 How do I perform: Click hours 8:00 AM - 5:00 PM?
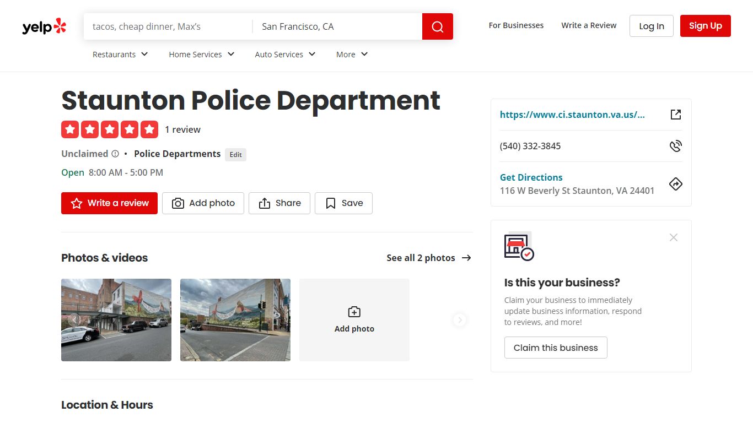pyautogui.click(x=126, y=172)
